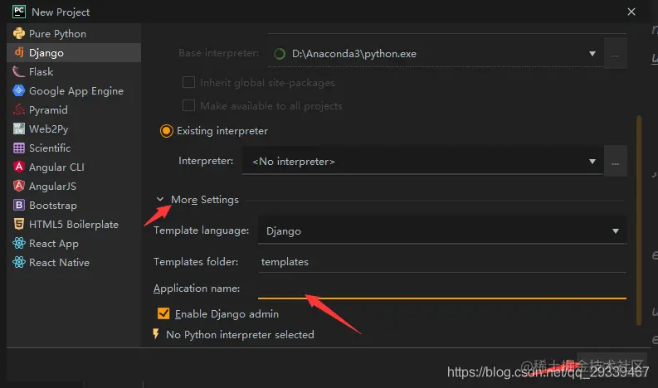
Task: Open the Template language dropdown
Action: click(442, 230)
